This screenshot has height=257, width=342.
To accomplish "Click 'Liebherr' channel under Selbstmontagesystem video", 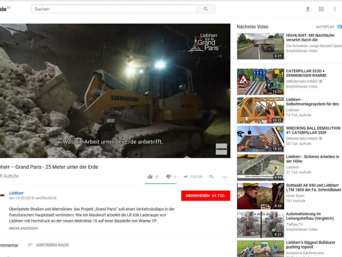I will 293,110.
